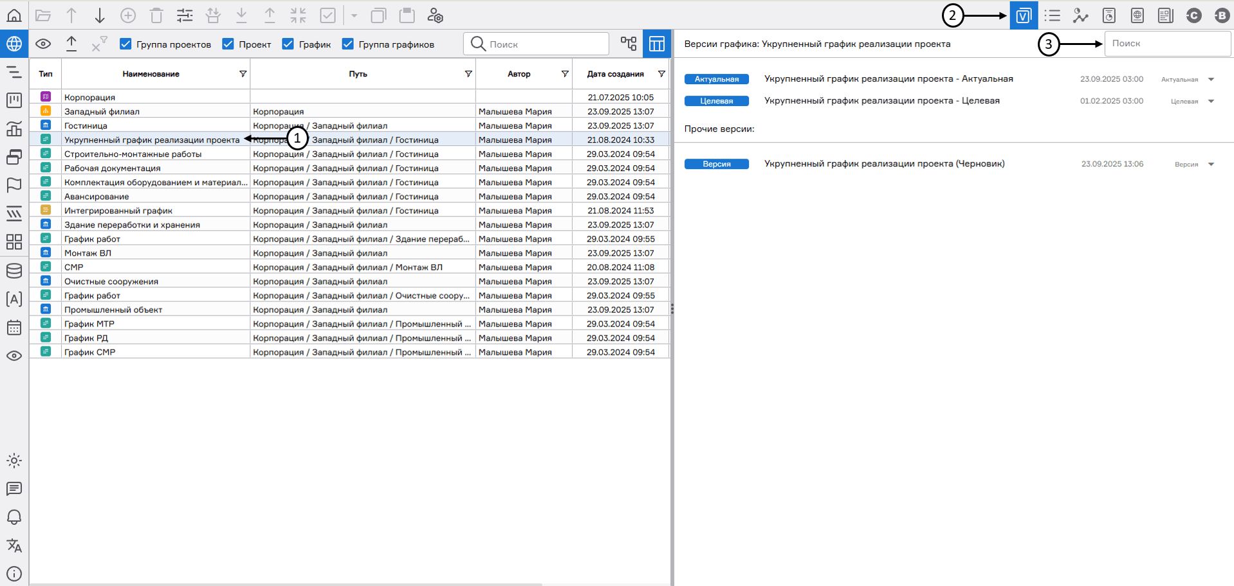Uncheck the Группа проектов checkbox
Image resolution: width=1234 pixels, height=586 pixels.
126,44
